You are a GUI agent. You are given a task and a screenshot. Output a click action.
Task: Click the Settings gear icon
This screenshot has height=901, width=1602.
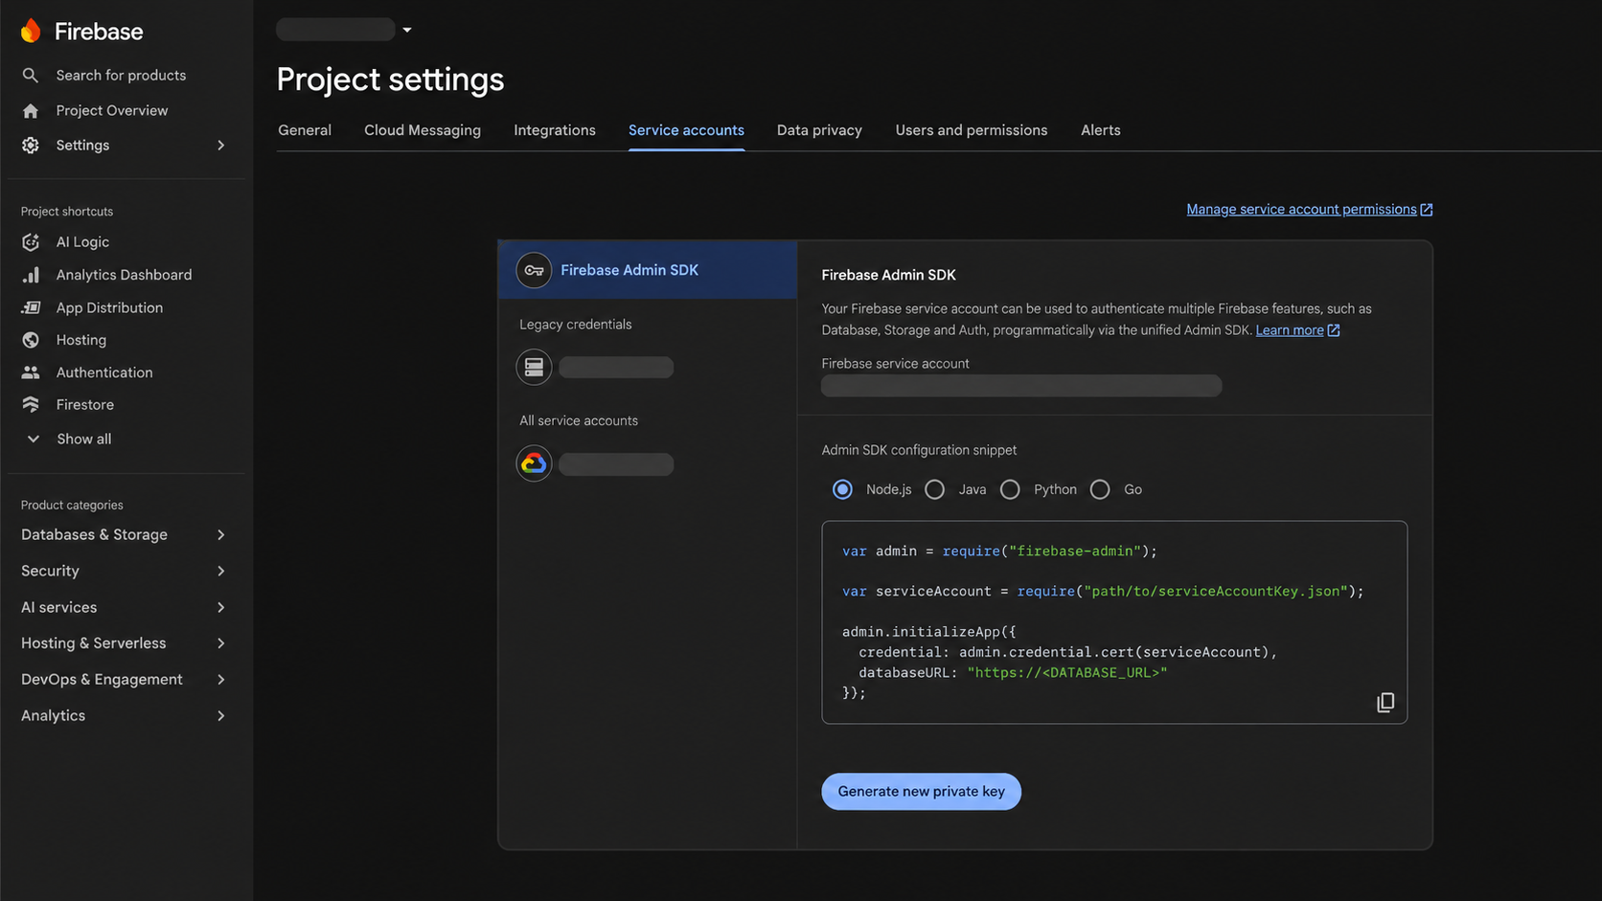(31, 146)
